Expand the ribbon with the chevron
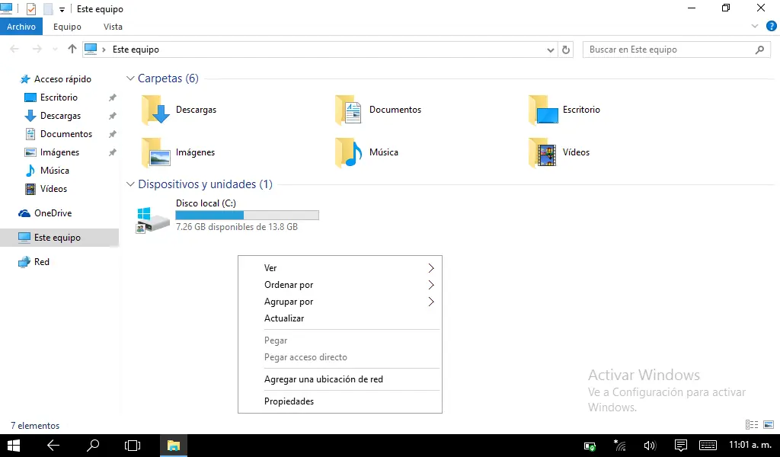This screenshot has height=457, width=780. (x=755, y=27)
